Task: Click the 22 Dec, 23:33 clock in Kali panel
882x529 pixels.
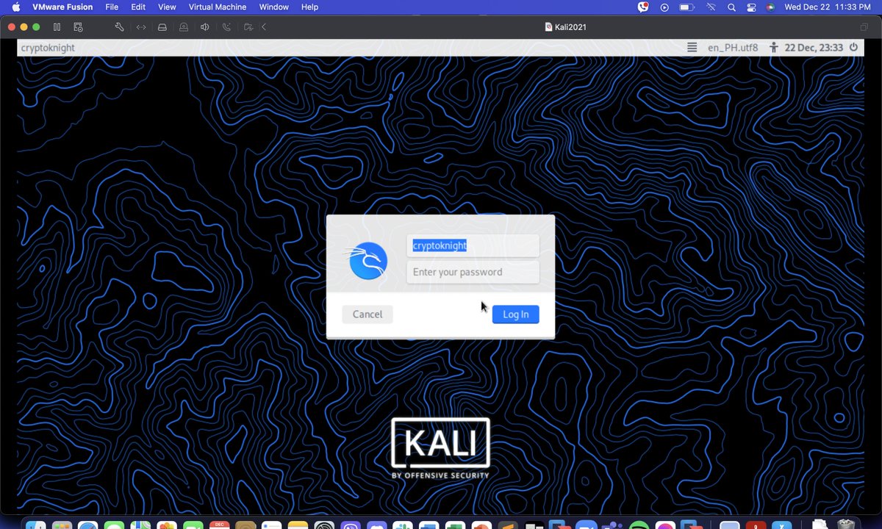Action: (814, 47)
